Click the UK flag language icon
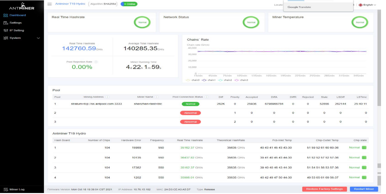 (360, 5)
